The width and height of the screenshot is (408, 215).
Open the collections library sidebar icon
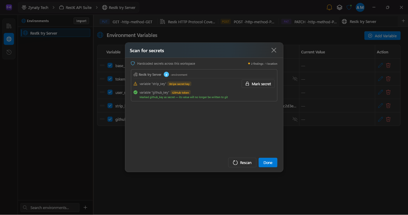point(9,26)
